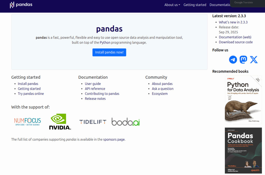This screenshot has width=265, height=175.
Task: Click the NVIDIA sponsor logo
Action: (60, 122)
